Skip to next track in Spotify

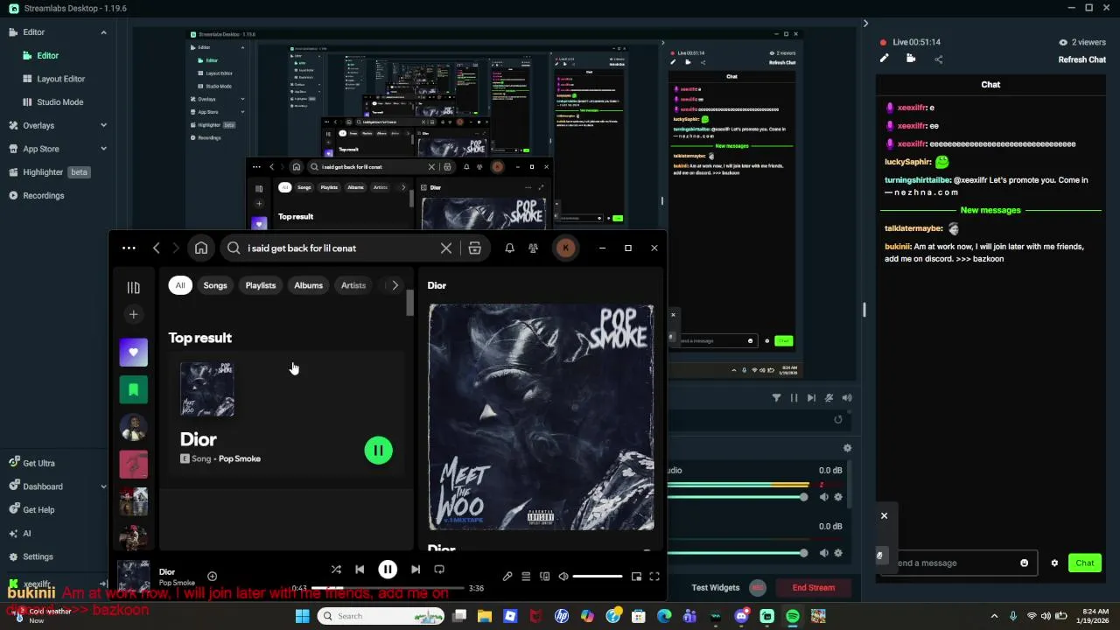tap(416, 570)
